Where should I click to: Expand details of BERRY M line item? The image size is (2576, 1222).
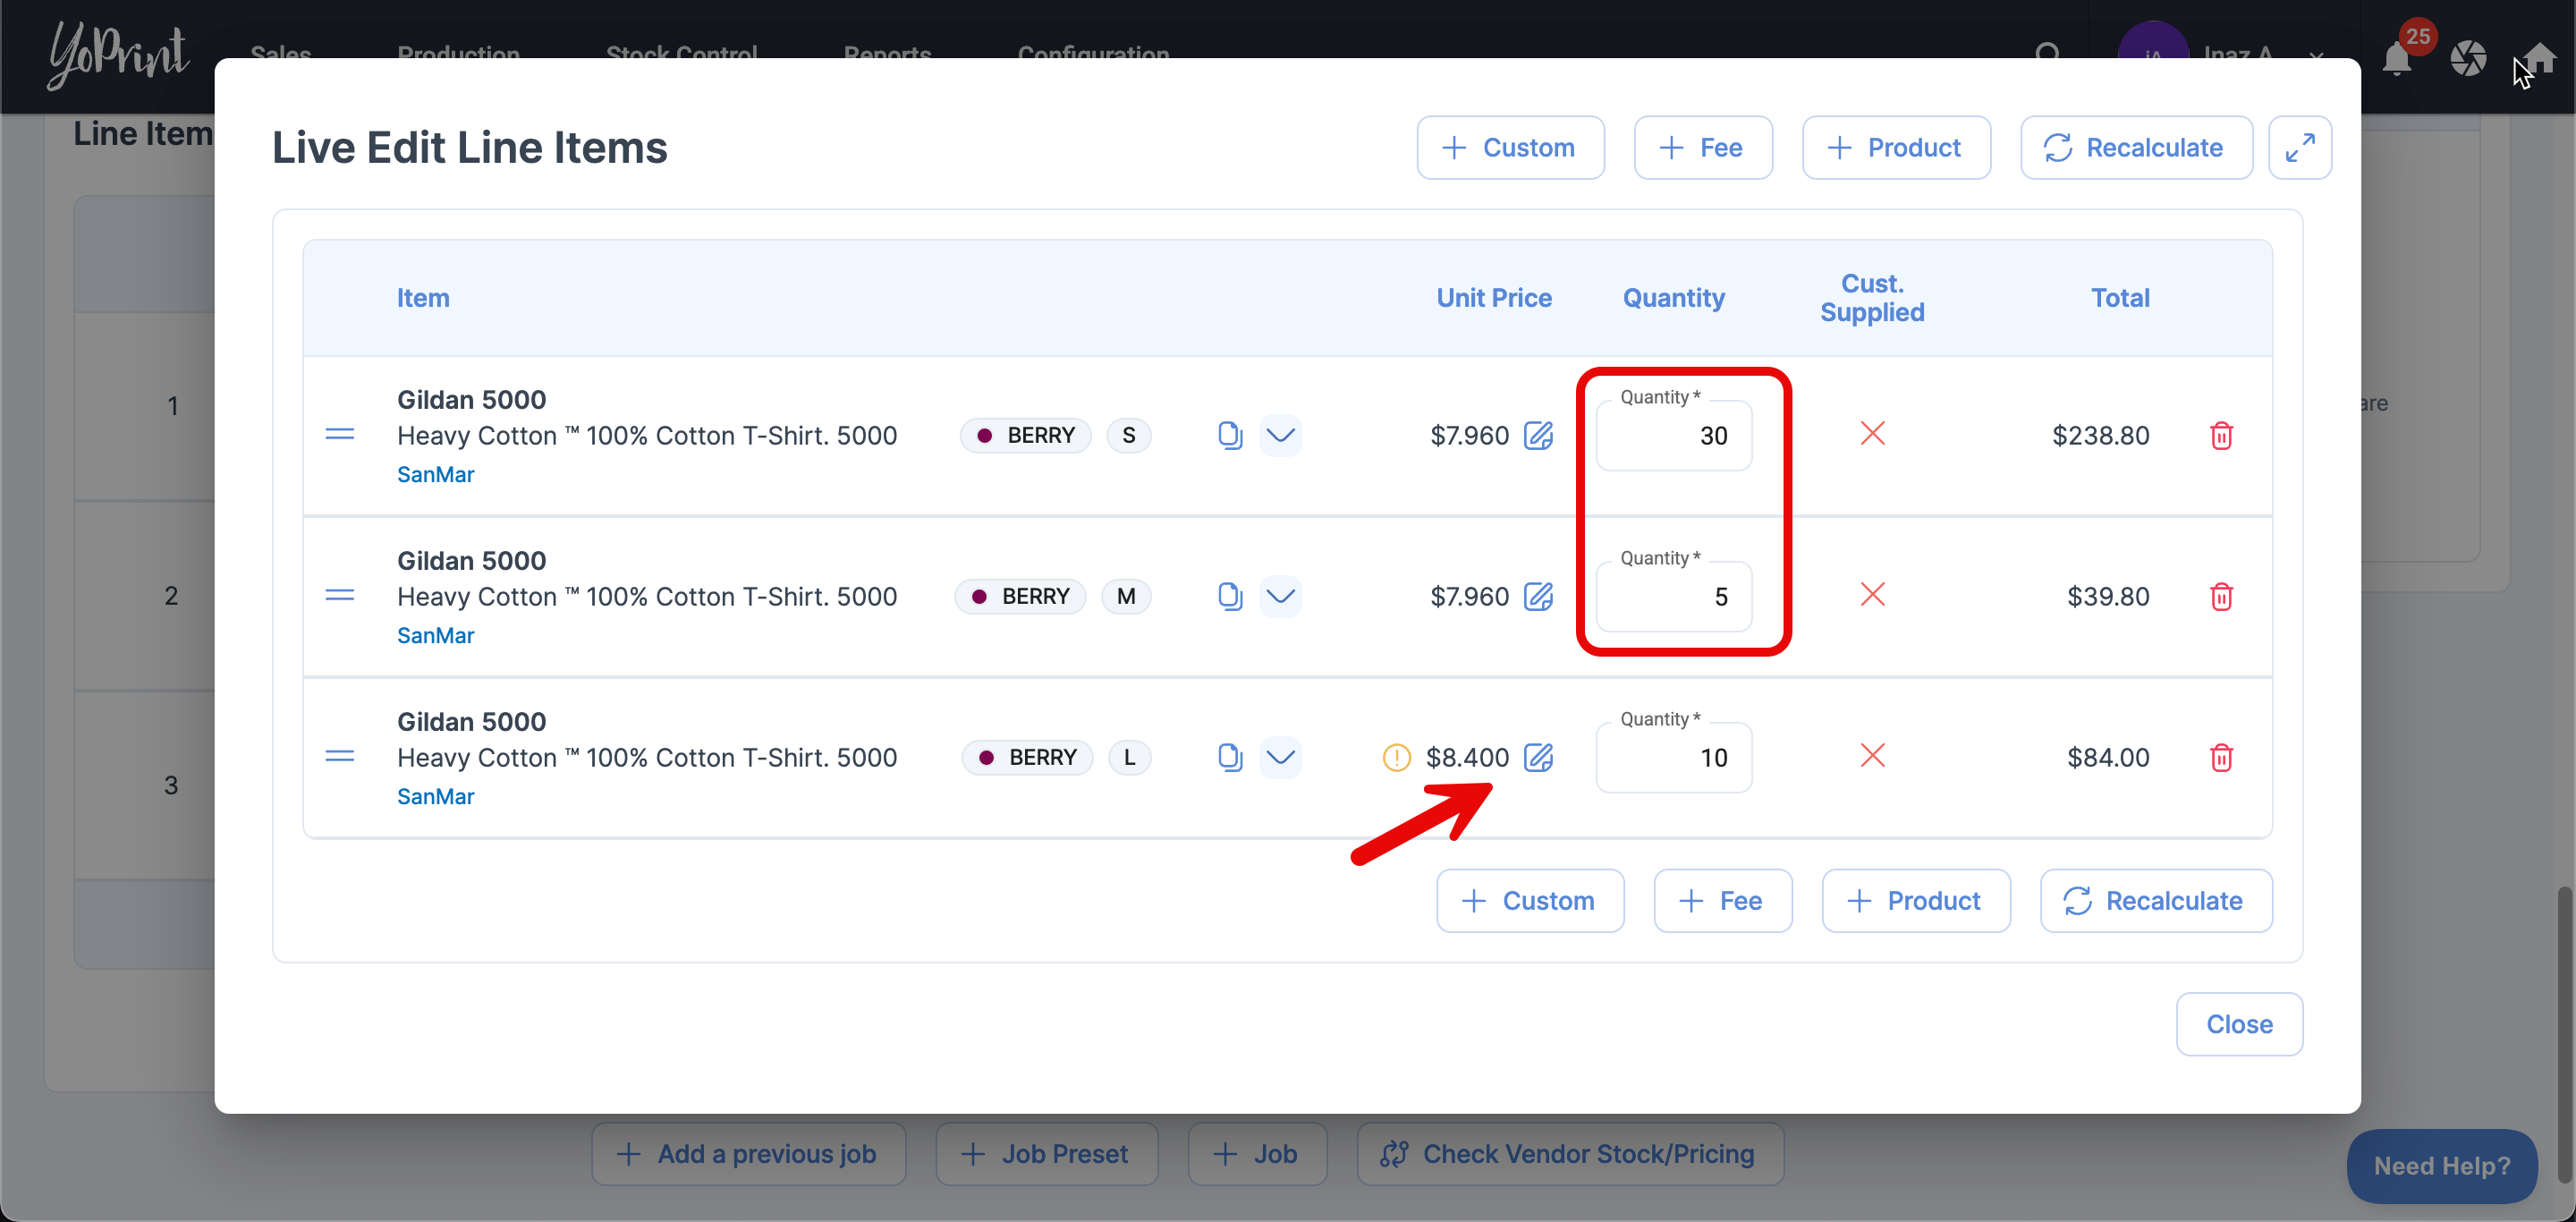point(1280,596)
